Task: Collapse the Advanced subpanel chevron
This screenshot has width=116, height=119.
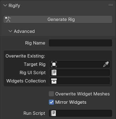Action: pos(10,31)
